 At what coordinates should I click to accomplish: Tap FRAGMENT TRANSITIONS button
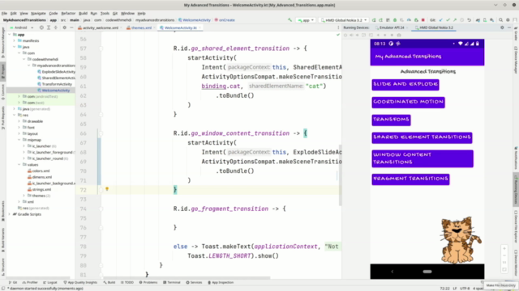tap(410, 179)
